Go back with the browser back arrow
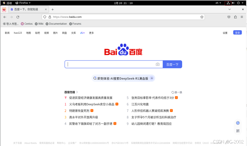 [5, 17]
